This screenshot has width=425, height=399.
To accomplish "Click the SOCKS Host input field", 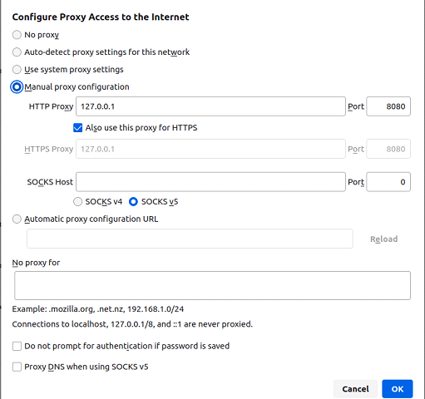I will [x=210, y=182].
